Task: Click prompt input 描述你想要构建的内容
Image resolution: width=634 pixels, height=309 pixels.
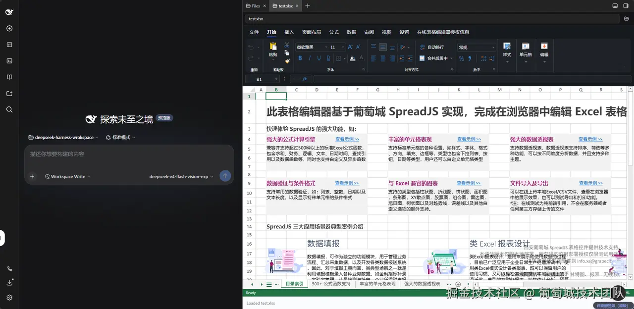Action: 129,154
